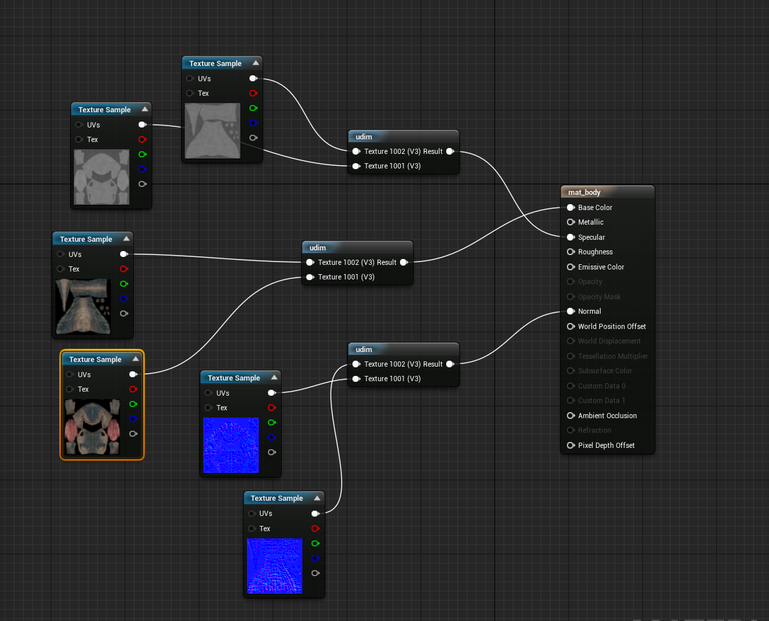
Task: Click the Texture 1001 (V3) input pin on middle udim node
Action: click(310, 277)
